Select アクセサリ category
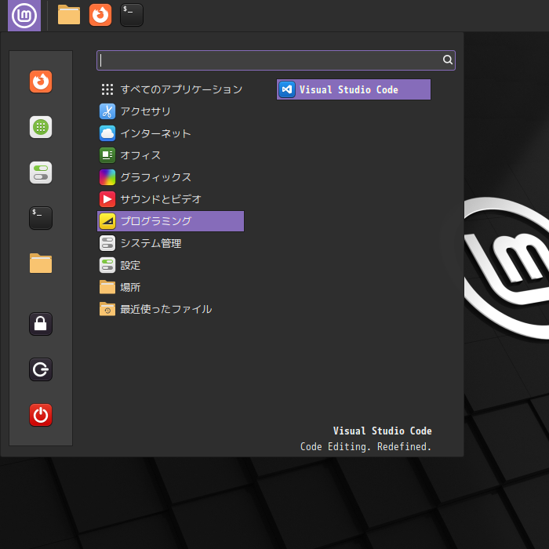This screenshot has height=549, width=549. tap(170, 111)
